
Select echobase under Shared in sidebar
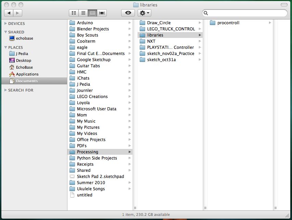point(24,38)
